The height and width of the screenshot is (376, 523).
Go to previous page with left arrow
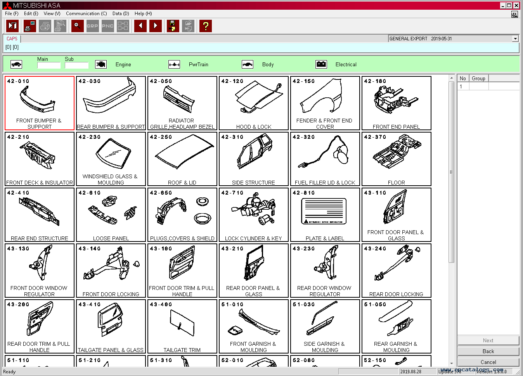[140, 26]
